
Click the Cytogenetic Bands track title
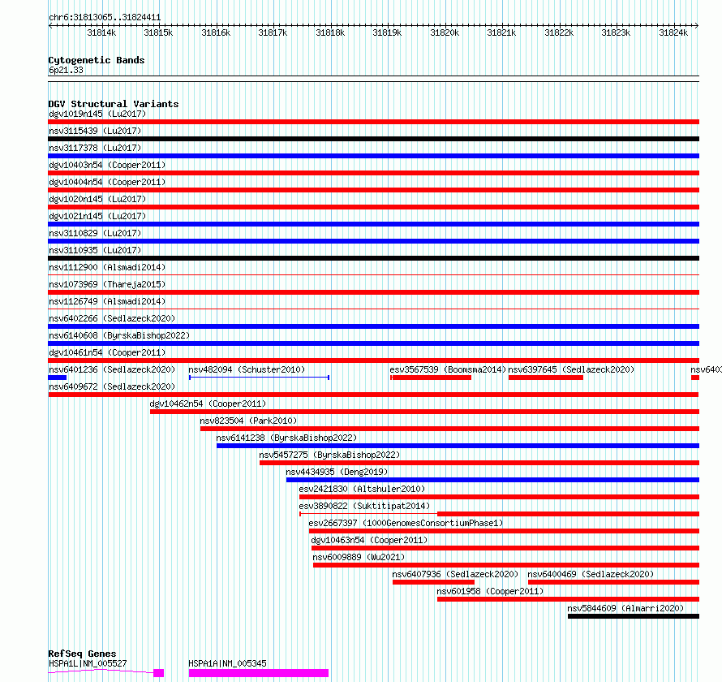coord(97,60)
